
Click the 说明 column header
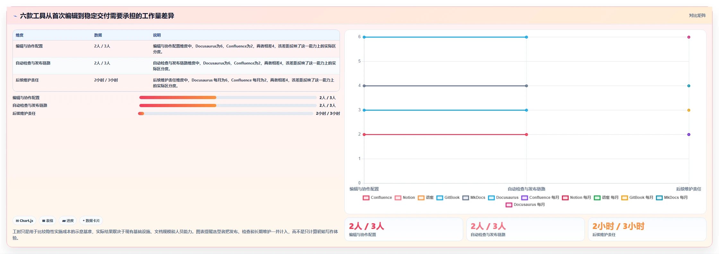pyautogui.click(x=157, y=35)
